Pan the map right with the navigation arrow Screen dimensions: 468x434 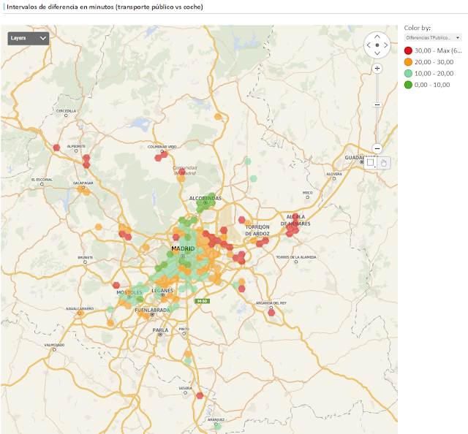tap(387, 45)
